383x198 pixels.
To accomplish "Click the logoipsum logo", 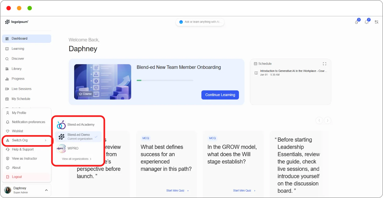I will pos(17,22).
